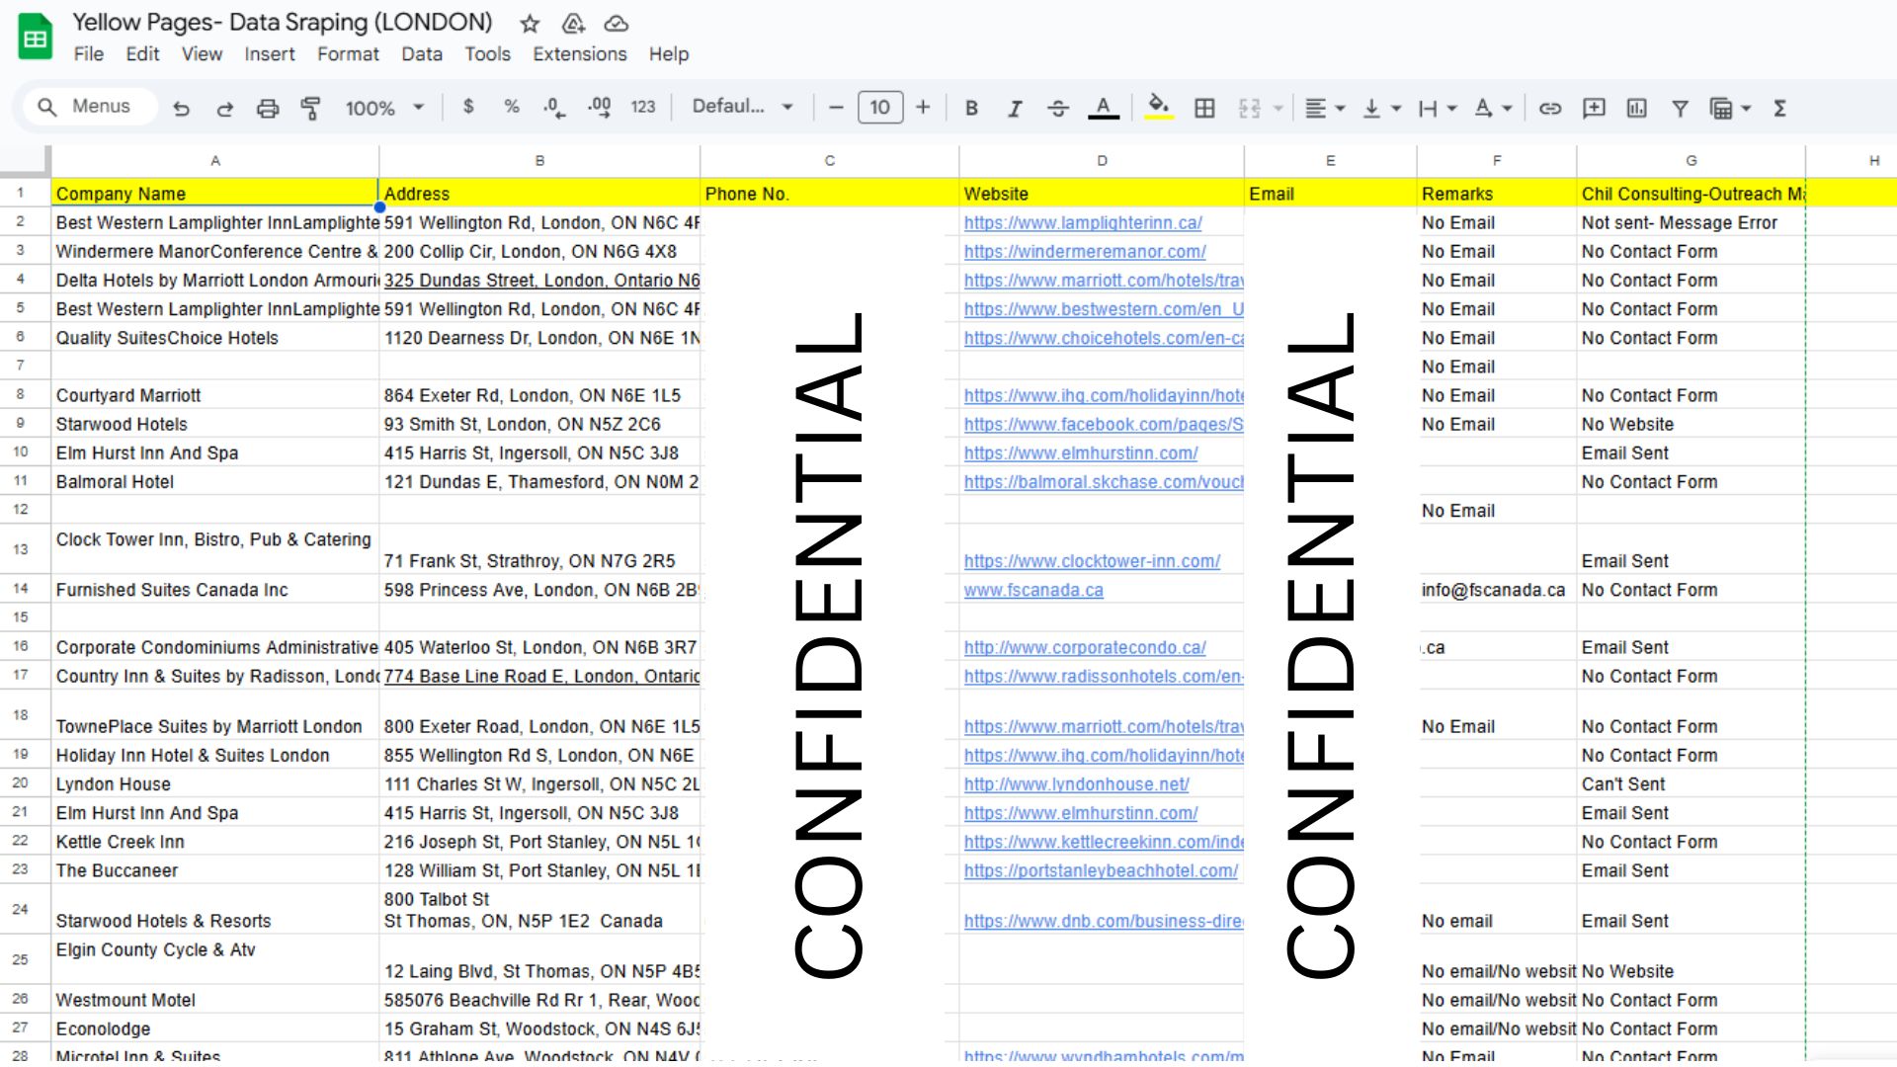Click the Insert link icon

tap(1550, 108)
